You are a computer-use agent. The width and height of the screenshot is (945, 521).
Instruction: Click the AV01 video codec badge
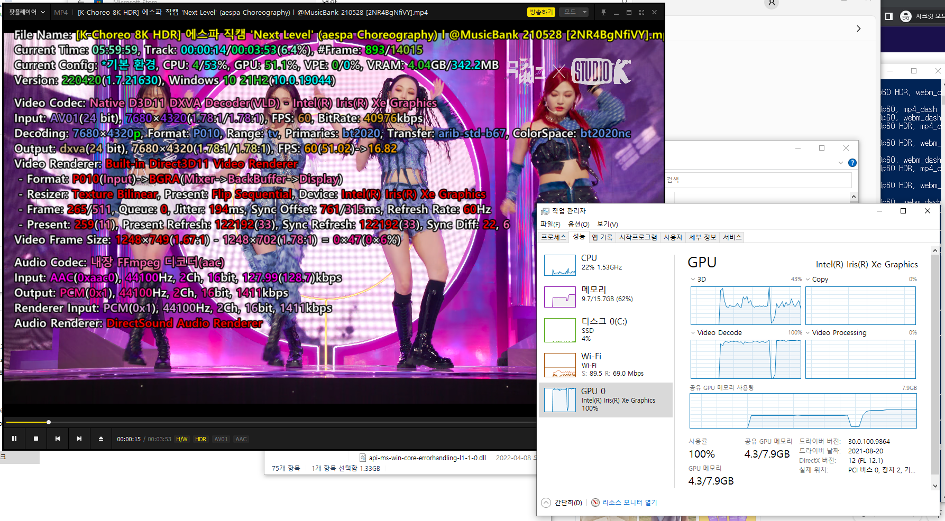pos(221,439)
